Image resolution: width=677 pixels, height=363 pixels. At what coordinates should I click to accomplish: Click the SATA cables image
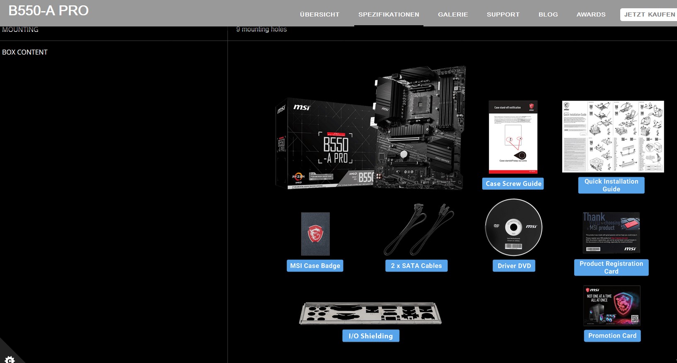point(418,229)
